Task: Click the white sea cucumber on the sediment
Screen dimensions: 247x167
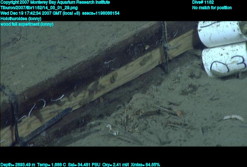Action: [234, 118]
